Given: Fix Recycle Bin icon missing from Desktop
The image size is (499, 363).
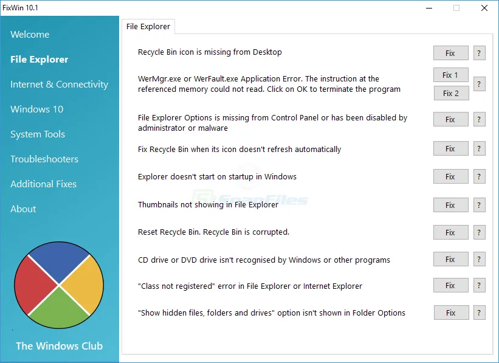Looking at the screenshot, I should point(450,53).
